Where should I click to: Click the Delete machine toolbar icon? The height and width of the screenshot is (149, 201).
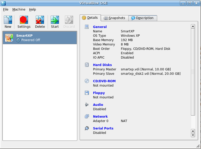point(40,20)
